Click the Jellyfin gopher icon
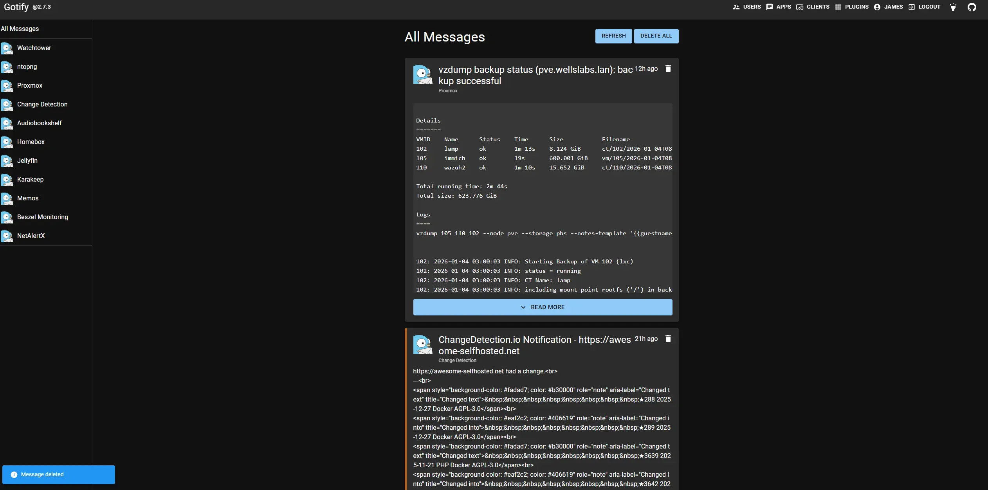 7,161
